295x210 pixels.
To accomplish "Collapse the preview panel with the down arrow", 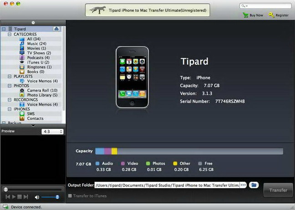I will [x=33, y=126].
